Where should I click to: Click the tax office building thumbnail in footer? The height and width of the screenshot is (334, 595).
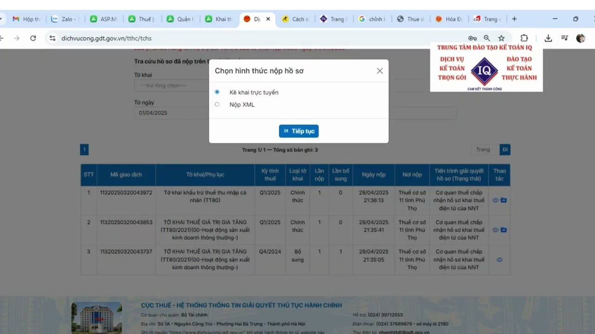click(x=97, y=318)
